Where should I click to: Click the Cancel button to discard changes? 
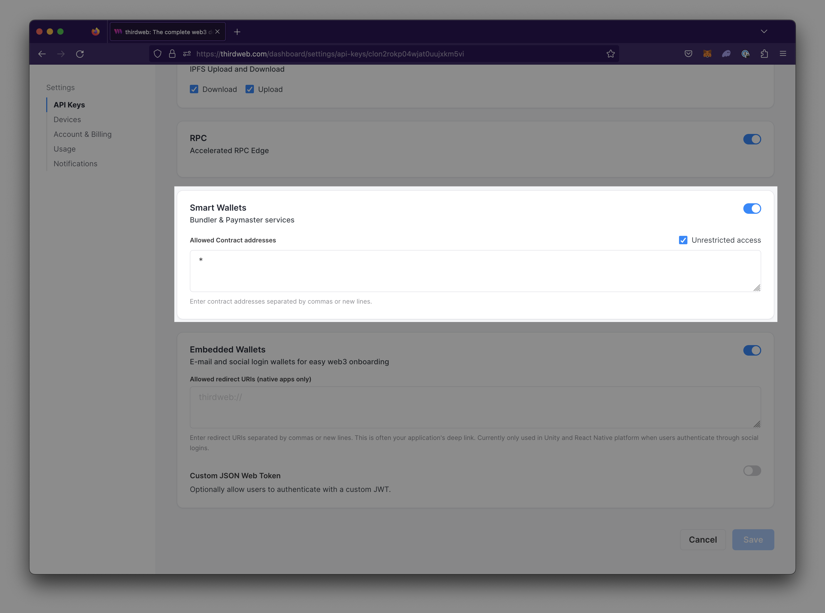point(702,540)
